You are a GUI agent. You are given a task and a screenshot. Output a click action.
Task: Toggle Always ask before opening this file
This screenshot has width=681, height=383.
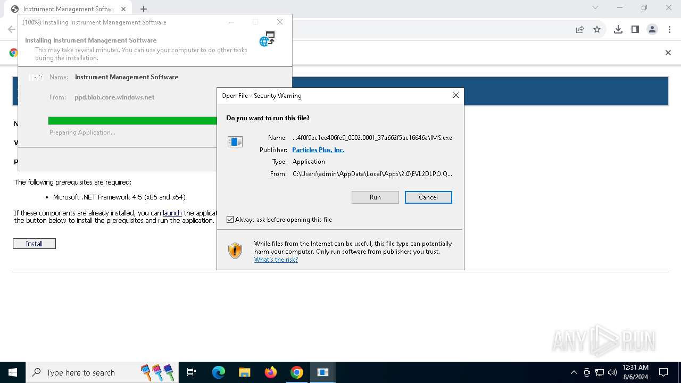click(x=230, y=220)
